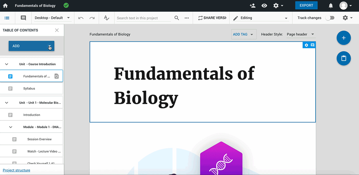
Task: Open the ADD button dropdown arrow
Action: [50, 46]
